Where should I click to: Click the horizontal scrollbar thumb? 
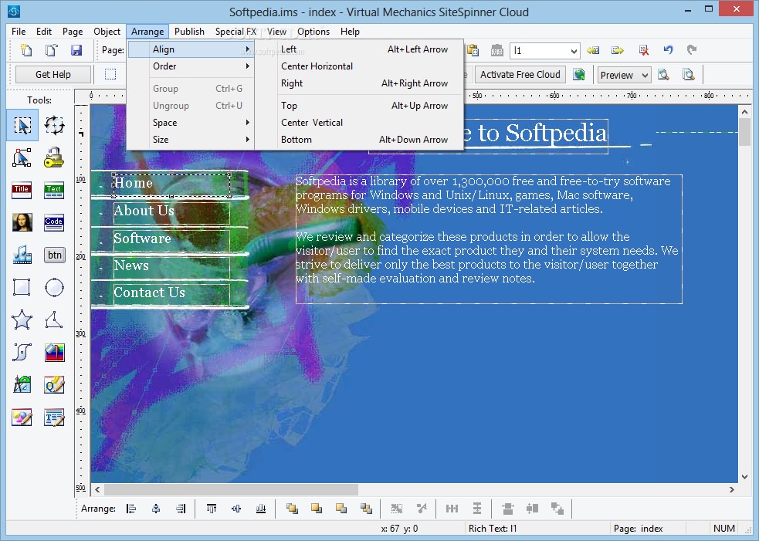point(232,490)
